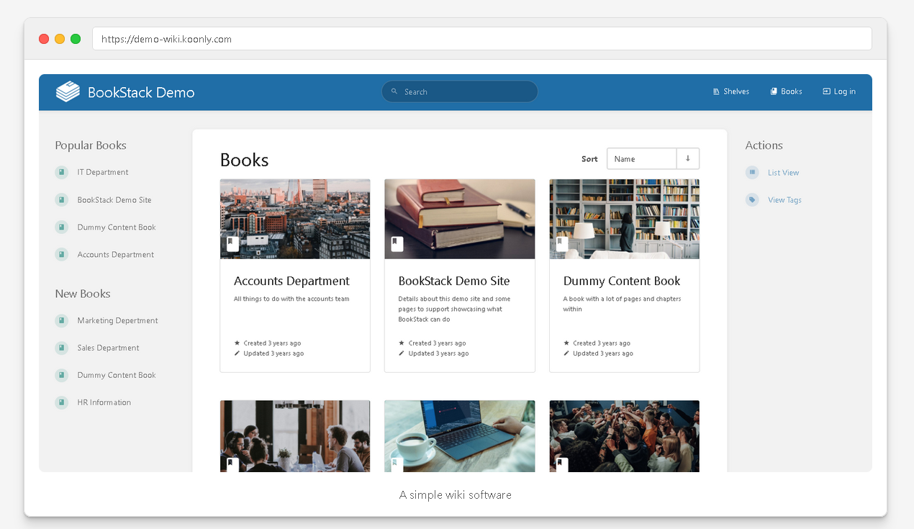Viewport: 914px width, 529px height.
Task: Open Dummy Content Book under New Books
Action: pos(117,375)
